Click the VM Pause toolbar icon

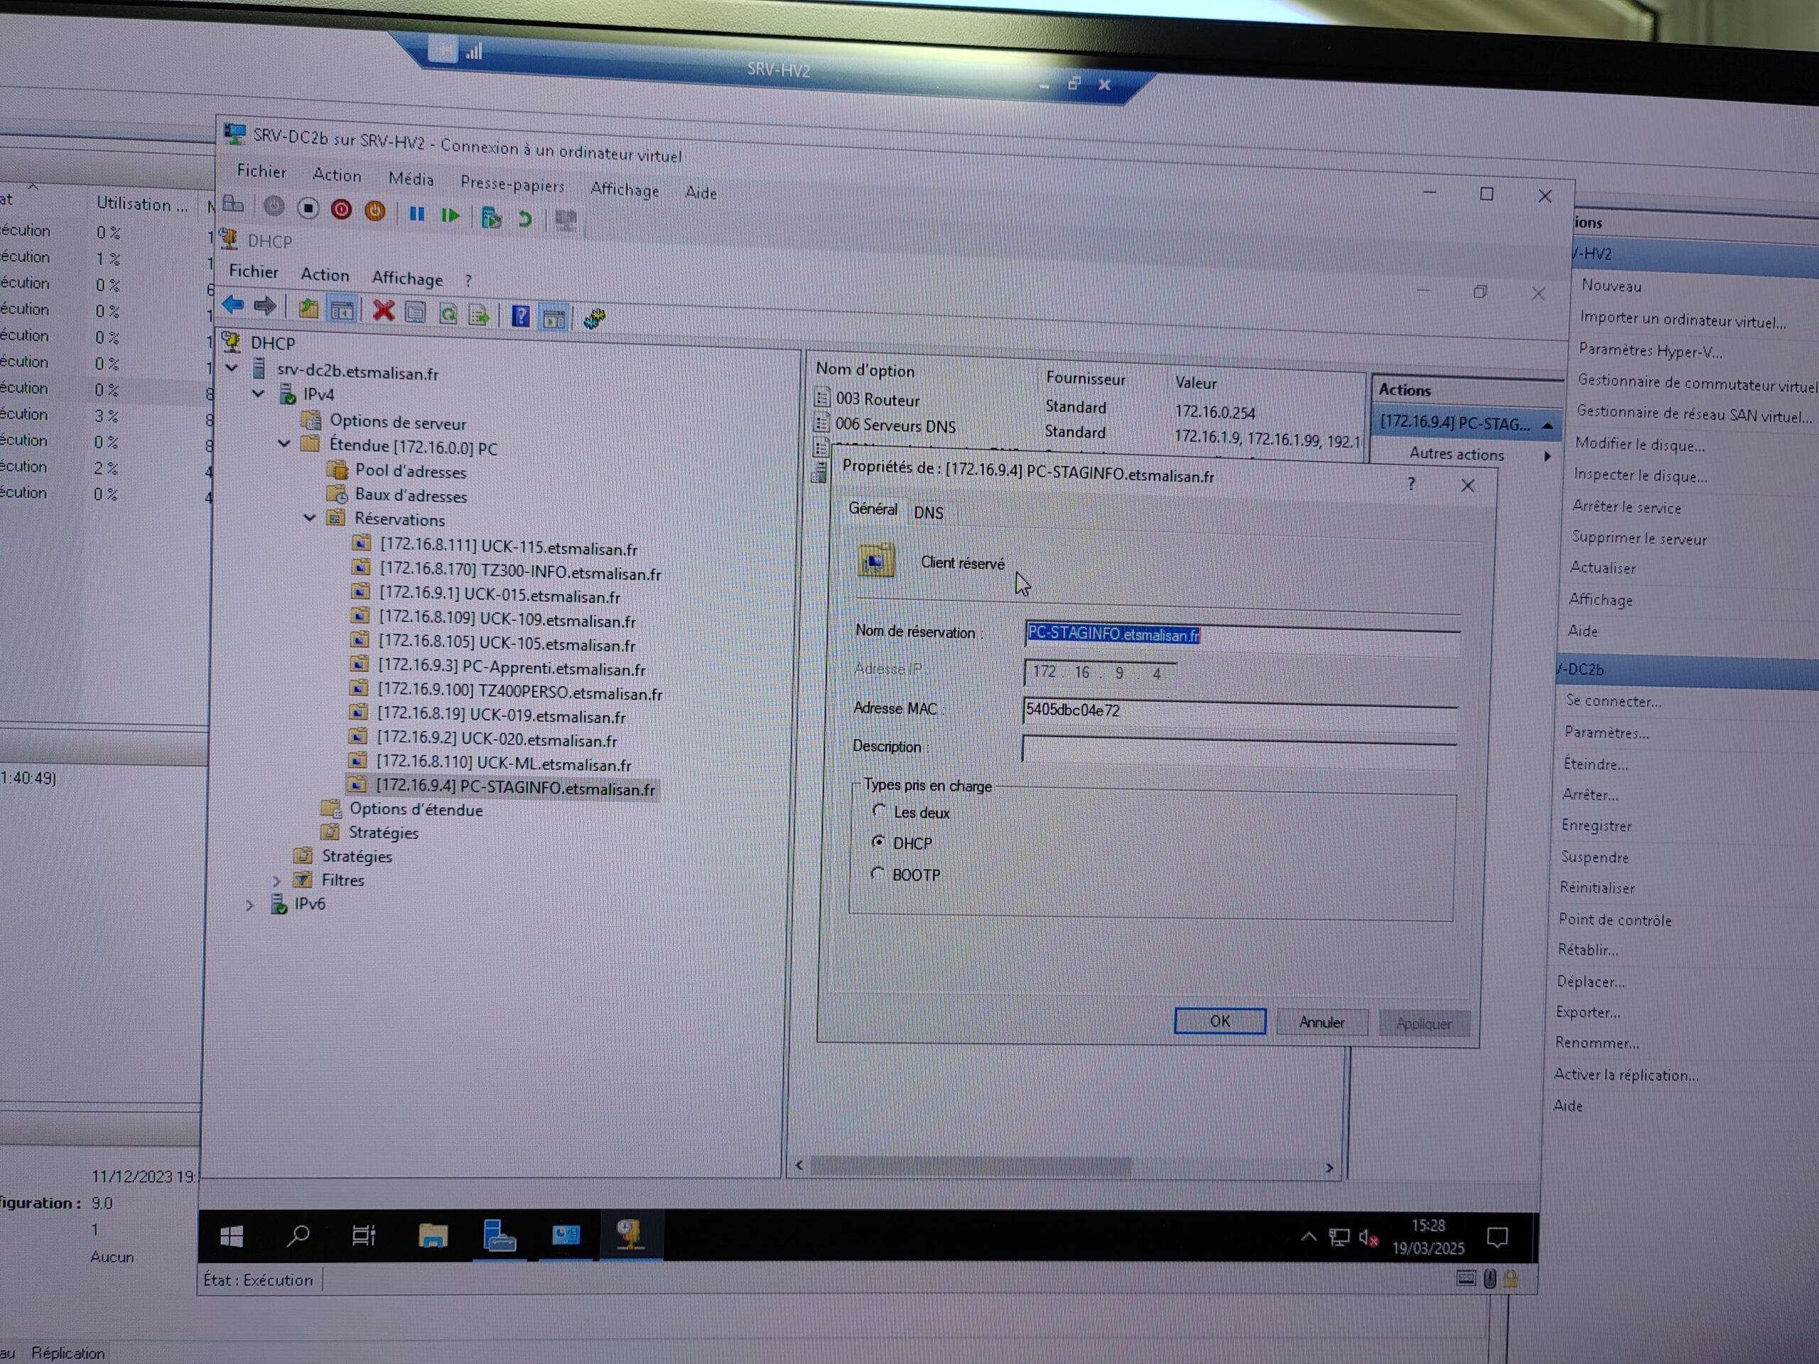point(417,214)
